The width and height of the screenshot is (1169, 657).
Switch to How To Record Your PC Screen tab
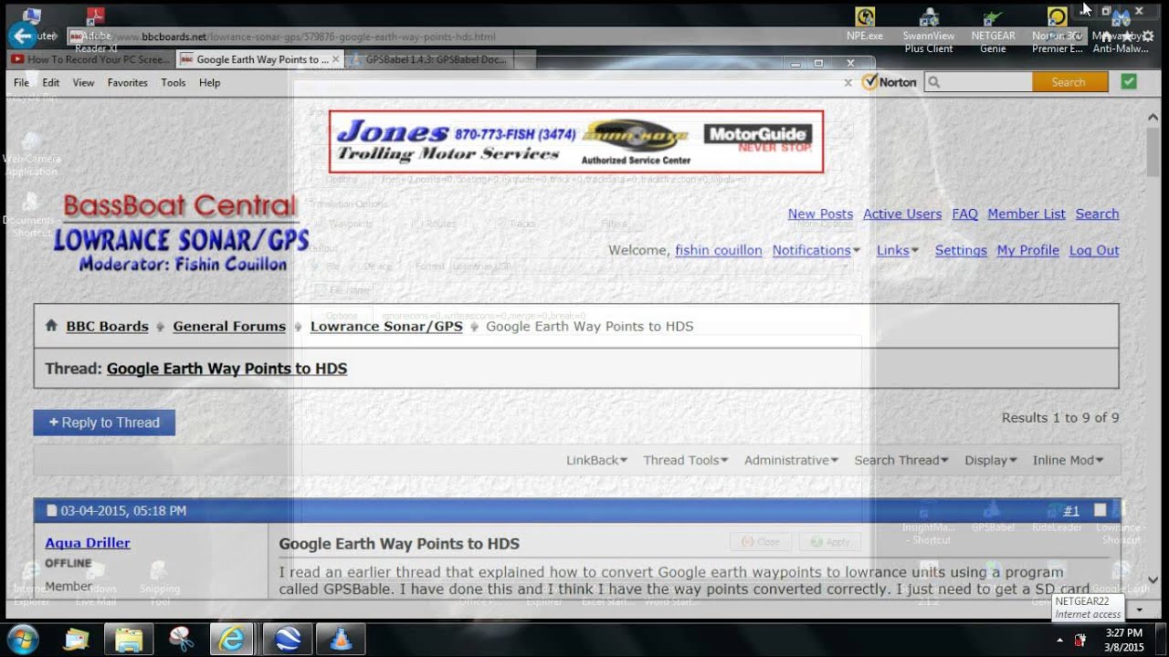click(90, 59)
